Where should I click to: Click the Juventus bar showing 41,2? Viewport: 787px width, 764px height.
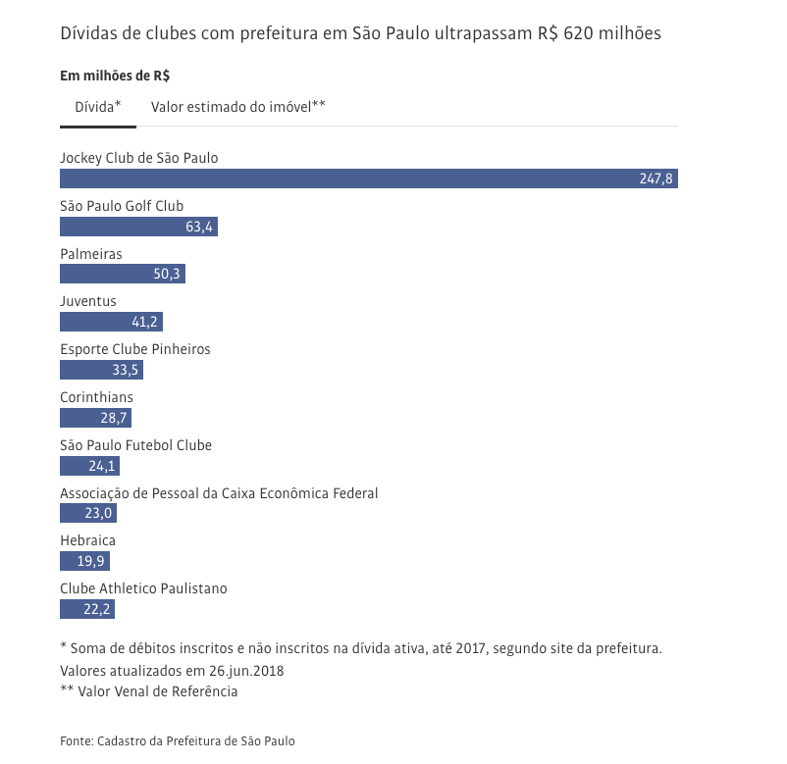(x=111, y=322)
